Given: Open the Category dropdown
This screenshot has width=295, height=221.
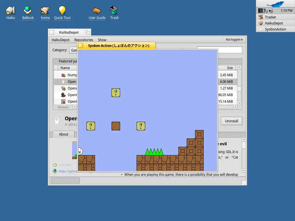Looking at the screenshot, I should click(x=73, y=50).
